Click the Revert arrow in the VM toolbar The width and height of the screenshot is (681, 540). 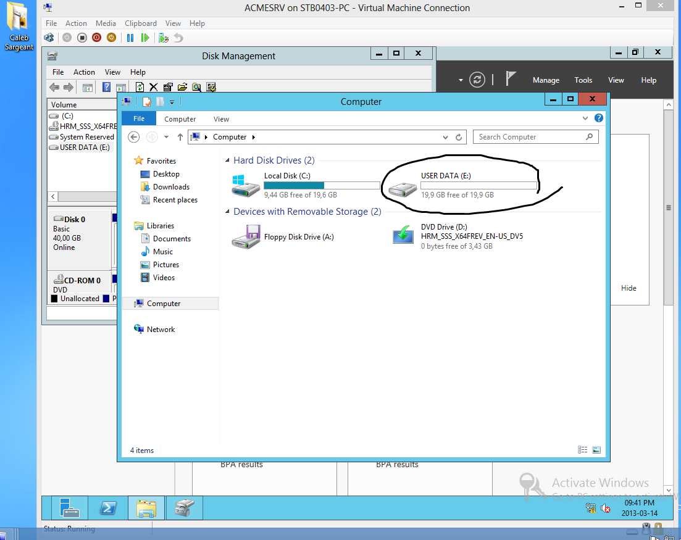[x=178, y=38]
